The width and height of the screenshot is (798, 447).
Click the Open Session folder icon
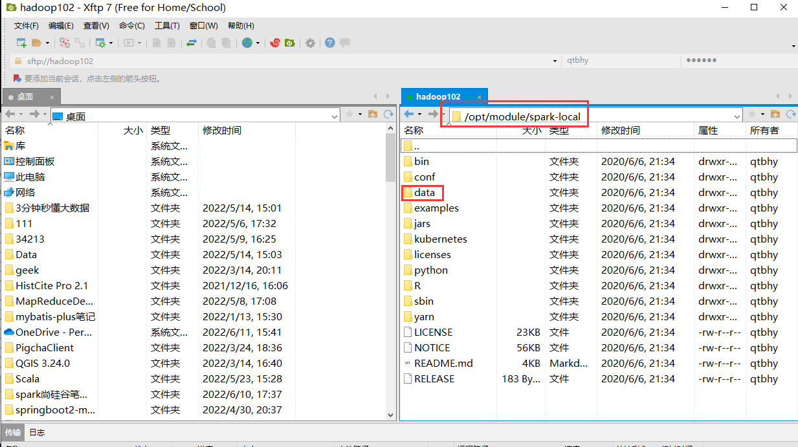tap(36, 43)
